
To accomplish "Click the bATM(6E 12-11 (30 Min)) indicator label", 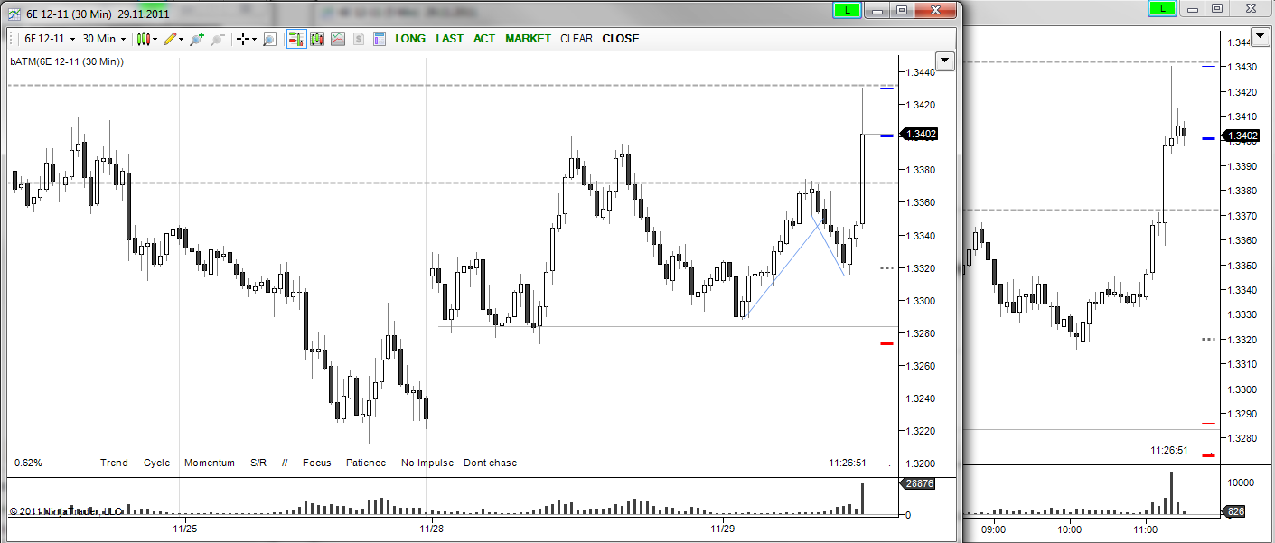I will coord(67,61).
